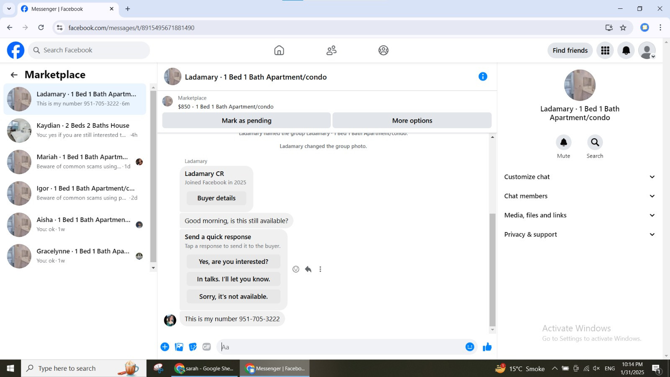This screenshot has width=670, height=377.
Task: Open the Mariah 1 Bed 1 Bath chat
Action: tap(75, 162)
